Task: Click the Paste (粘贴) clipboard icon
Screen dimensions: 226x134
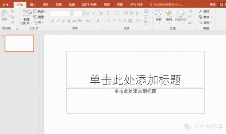Action: [x=5, y=14]
